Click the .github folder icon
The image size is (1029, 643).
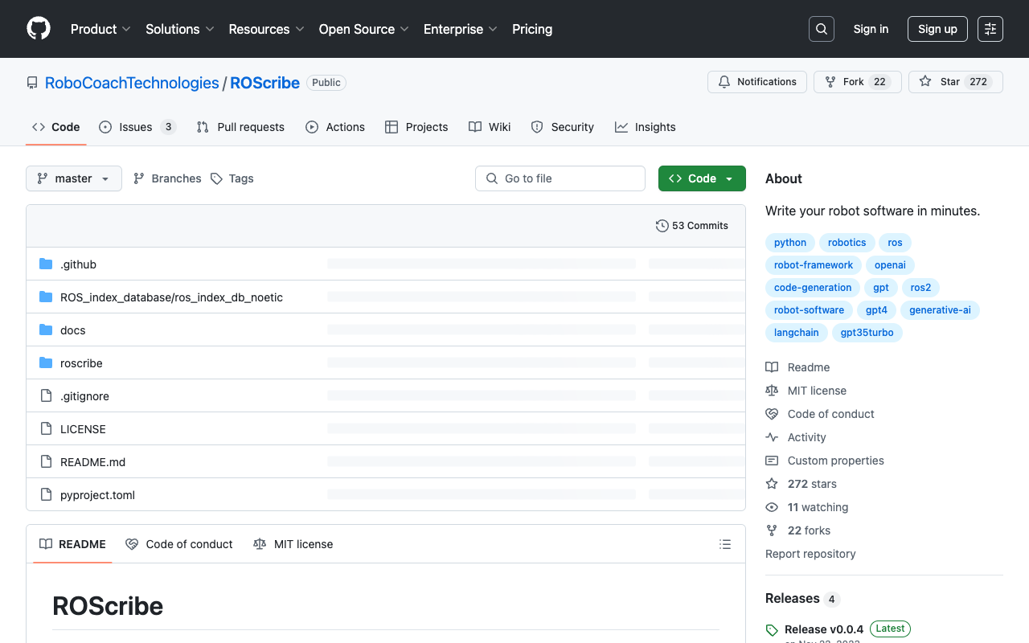pyautogui.click(x=46, y=264)
